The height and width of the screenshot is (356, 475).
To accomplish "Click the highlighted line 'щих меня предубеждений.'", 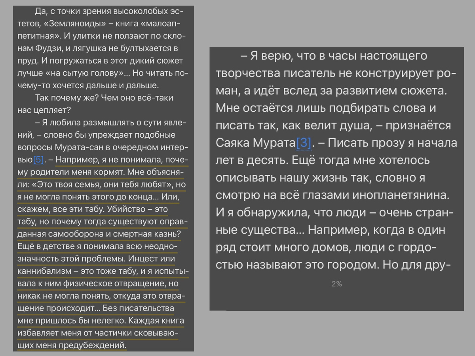I will coord(72,345).
